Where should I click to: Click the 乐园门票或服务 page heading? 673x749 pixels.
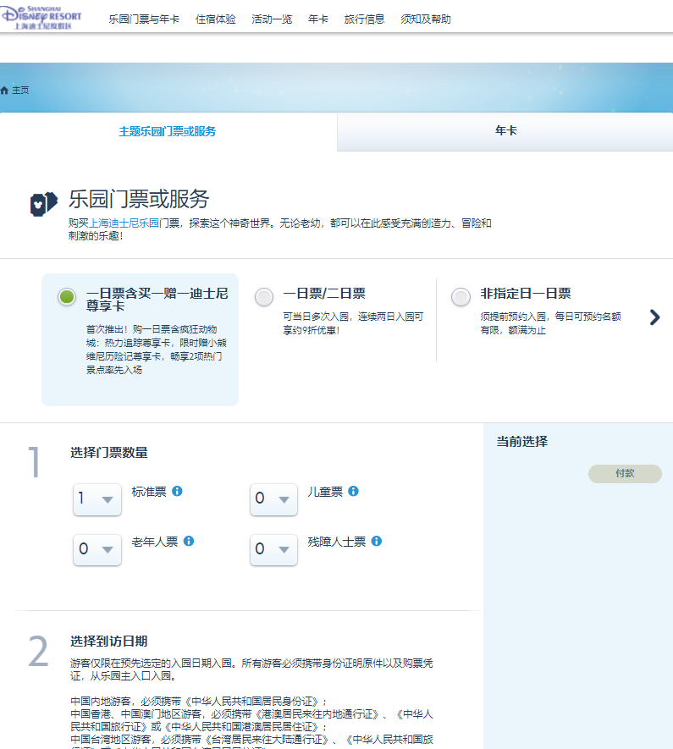pos(139,199)
